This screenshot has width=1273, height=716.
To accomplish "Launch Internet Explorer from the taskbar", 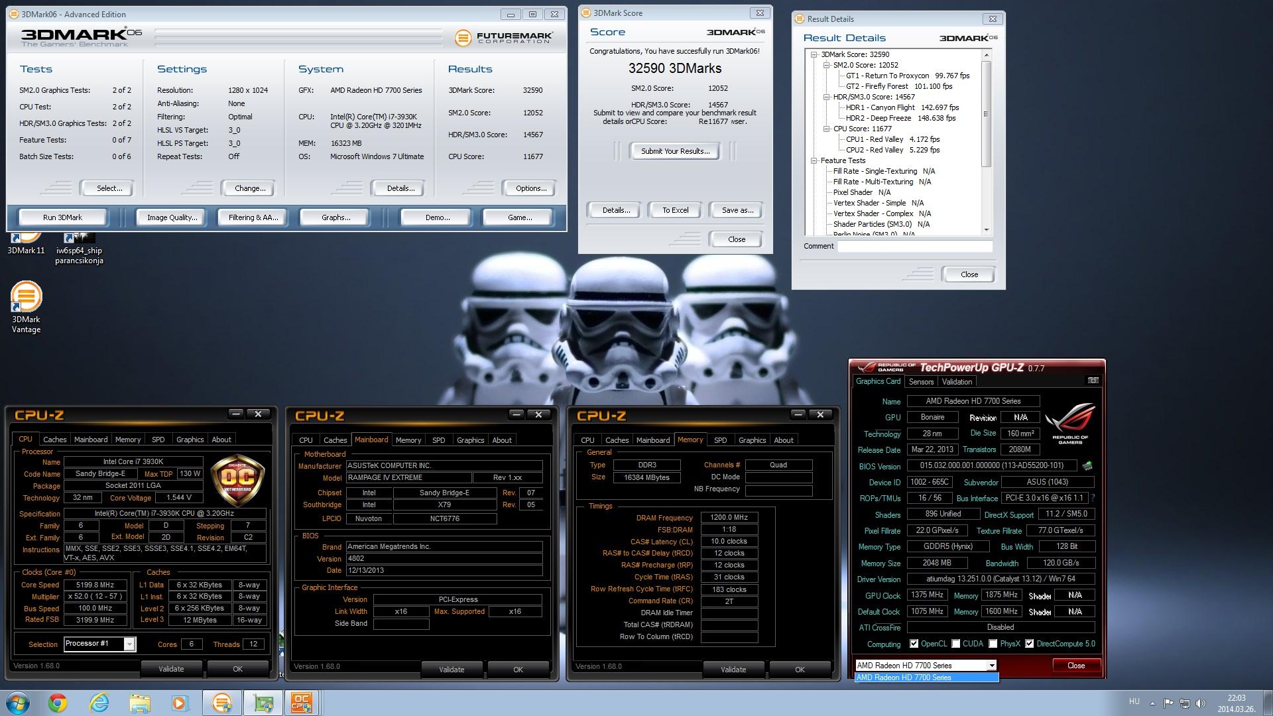I will pos(99,703).
